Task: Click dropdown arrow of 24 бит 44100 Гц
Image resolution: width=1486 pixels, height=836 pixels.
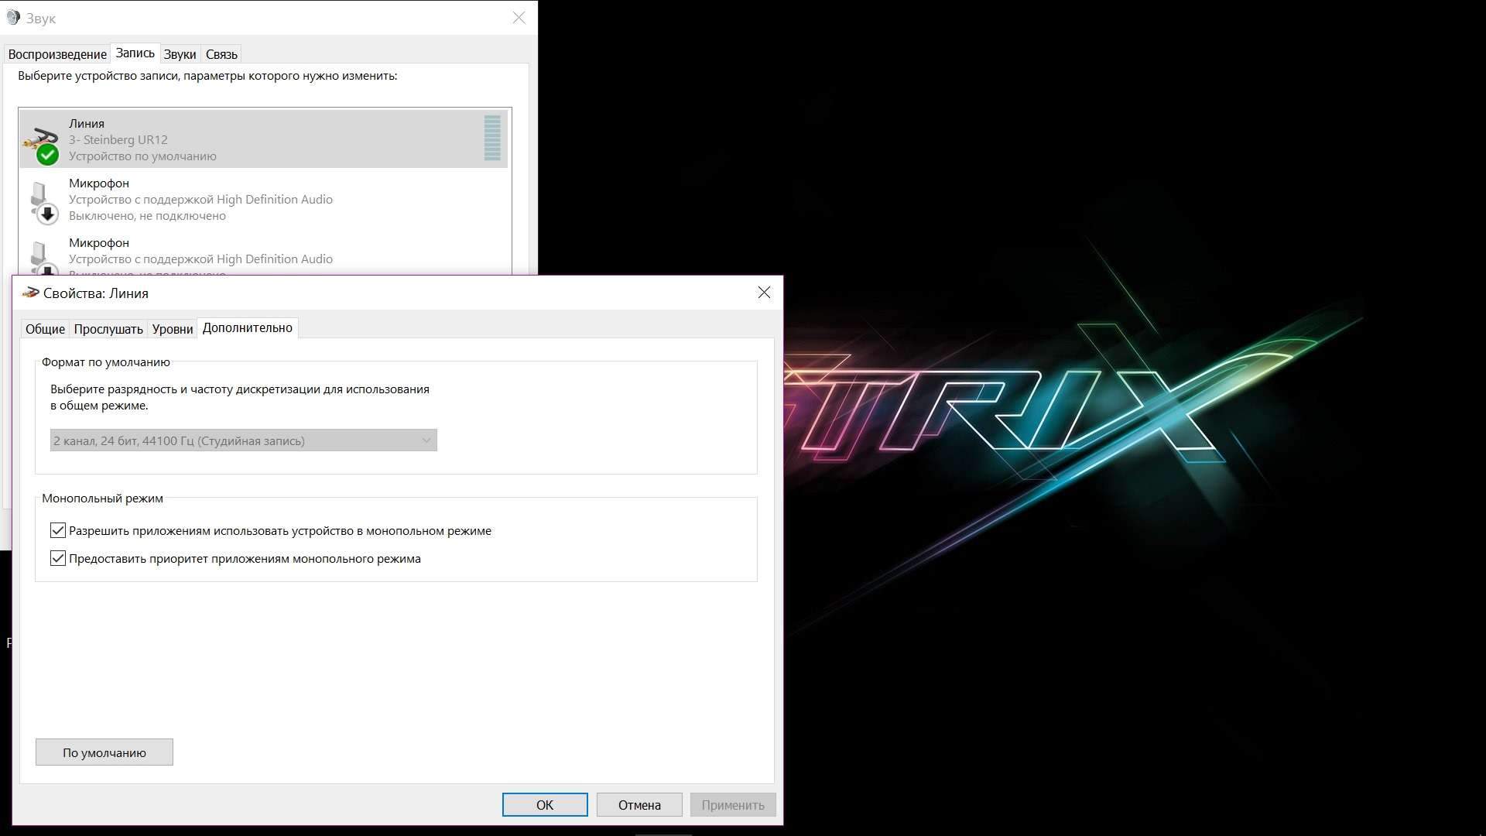Action: (426, 440)
